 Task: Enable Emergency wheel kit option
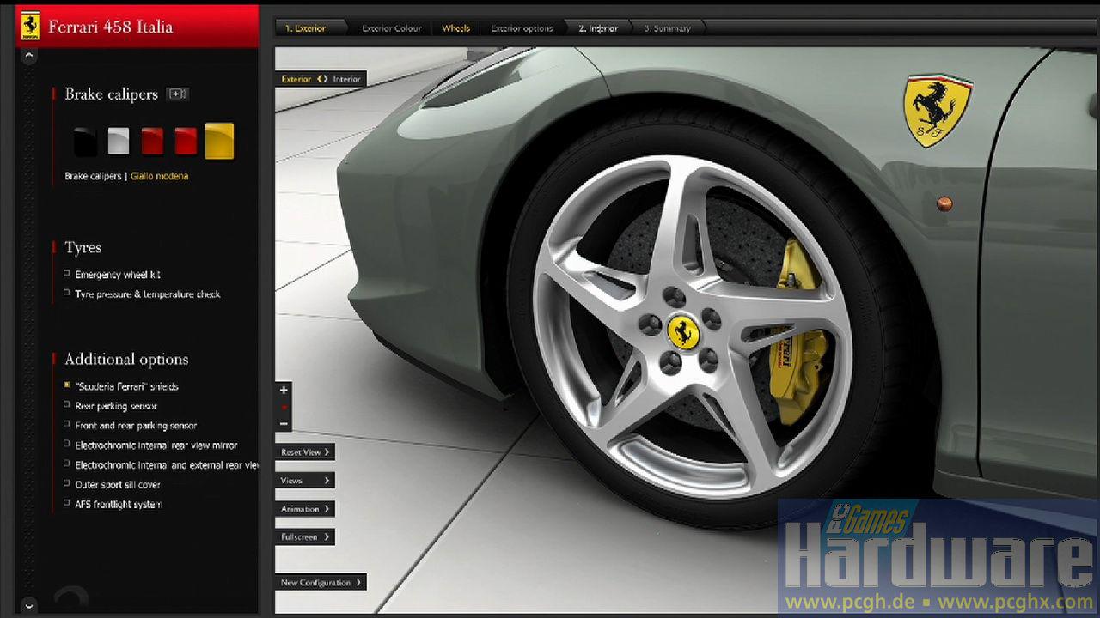(67, 274)
